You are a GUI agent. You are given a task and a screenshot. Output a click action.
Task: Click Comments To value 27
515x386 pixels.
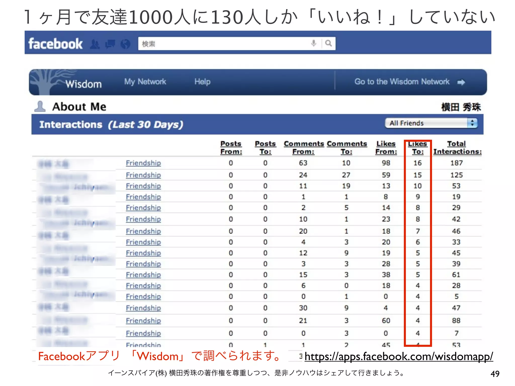[346, 175]
